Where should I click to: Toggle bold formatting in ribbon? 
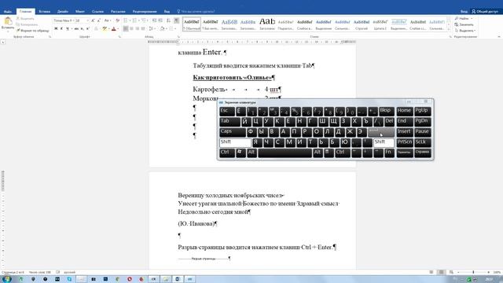(56, 29)
